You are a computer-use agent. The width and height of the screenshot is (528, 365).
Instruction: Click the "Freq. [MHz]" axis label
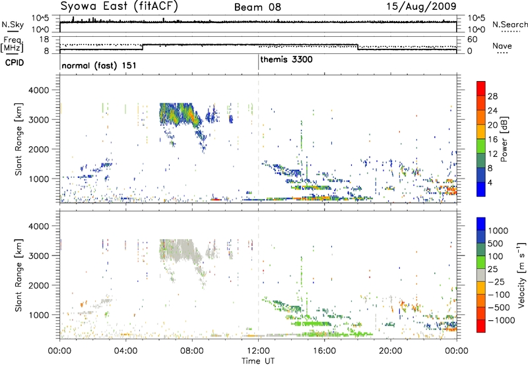[x=13, y=44]
